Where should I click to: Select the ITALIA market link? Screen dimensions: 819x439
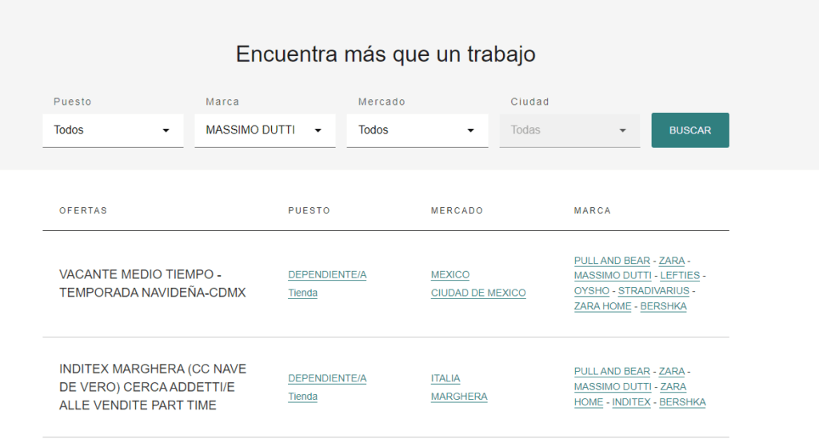pyautogui.click(x=445, y=378)
